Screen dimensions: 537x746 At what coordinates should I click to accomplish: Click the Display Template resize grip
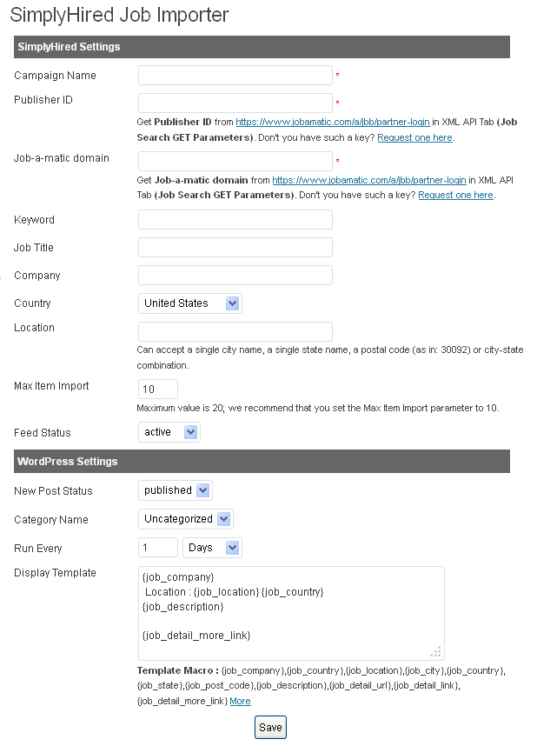coord(436,651)
